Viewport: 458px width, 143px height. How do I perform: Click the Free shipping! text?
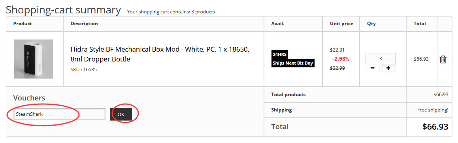pyautogui.click(x=433, y=110)
